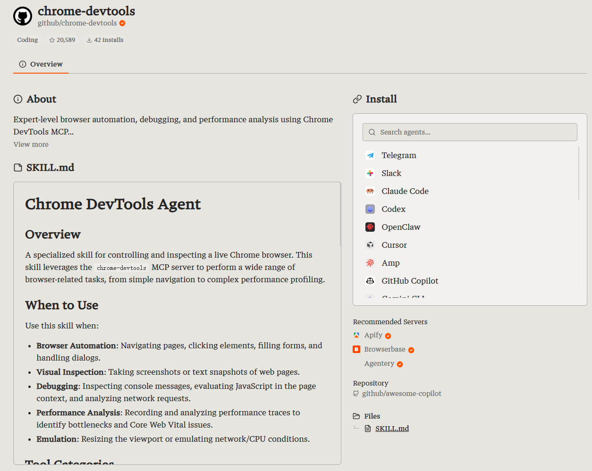Click the Coding category tag
This screenshot has width=592, height=471.
click(x=27, y=40)
